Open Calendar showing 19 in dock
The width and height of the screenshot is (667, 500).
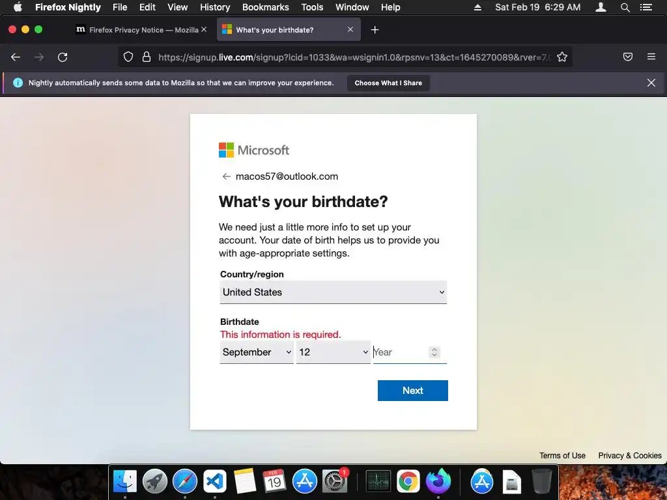[x=274, y=481]
